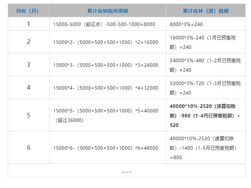This screenshot has height=188, width=251.
Task: Click the 累计应纳税所得额 column header
Action: click(x=107, y=11)
